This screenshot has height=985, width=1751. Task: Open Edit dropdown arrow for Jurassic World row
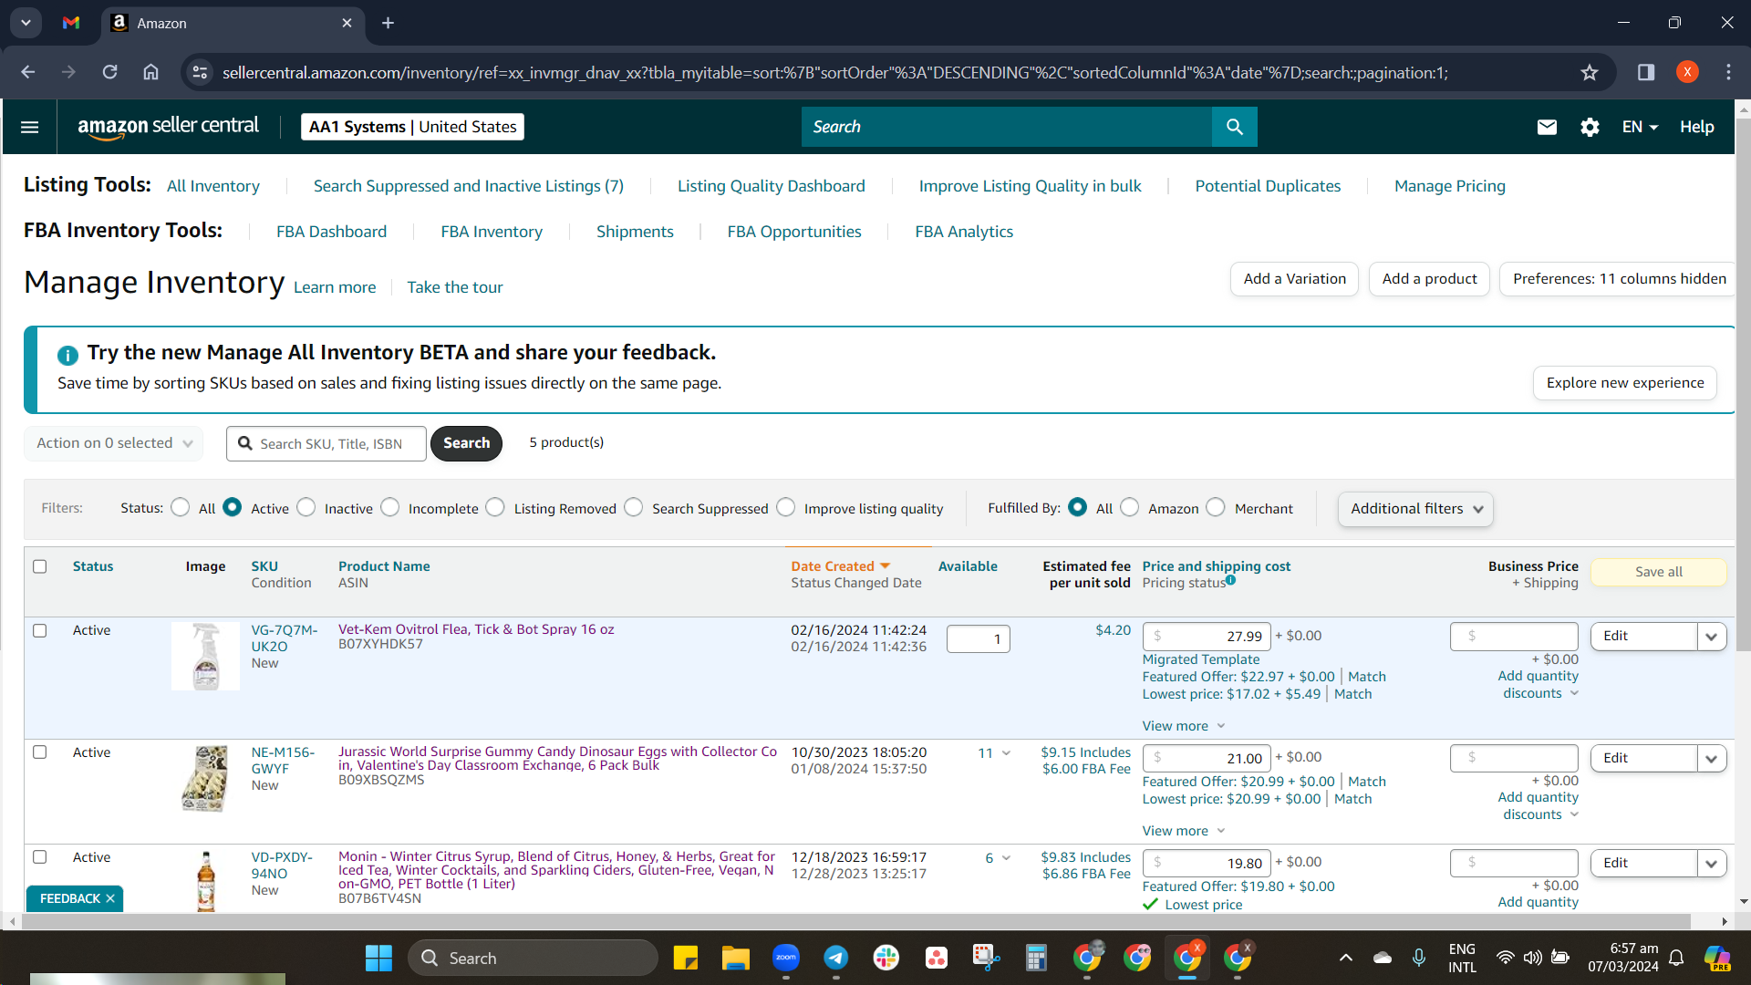pos(1711,759)
